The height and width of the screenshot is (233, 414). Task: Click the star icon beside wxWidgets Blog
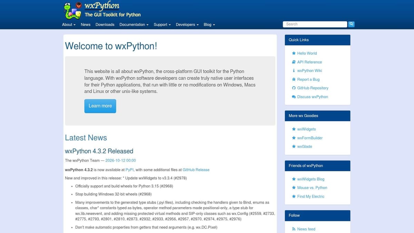pyautogui.click(x=294, y=179)
